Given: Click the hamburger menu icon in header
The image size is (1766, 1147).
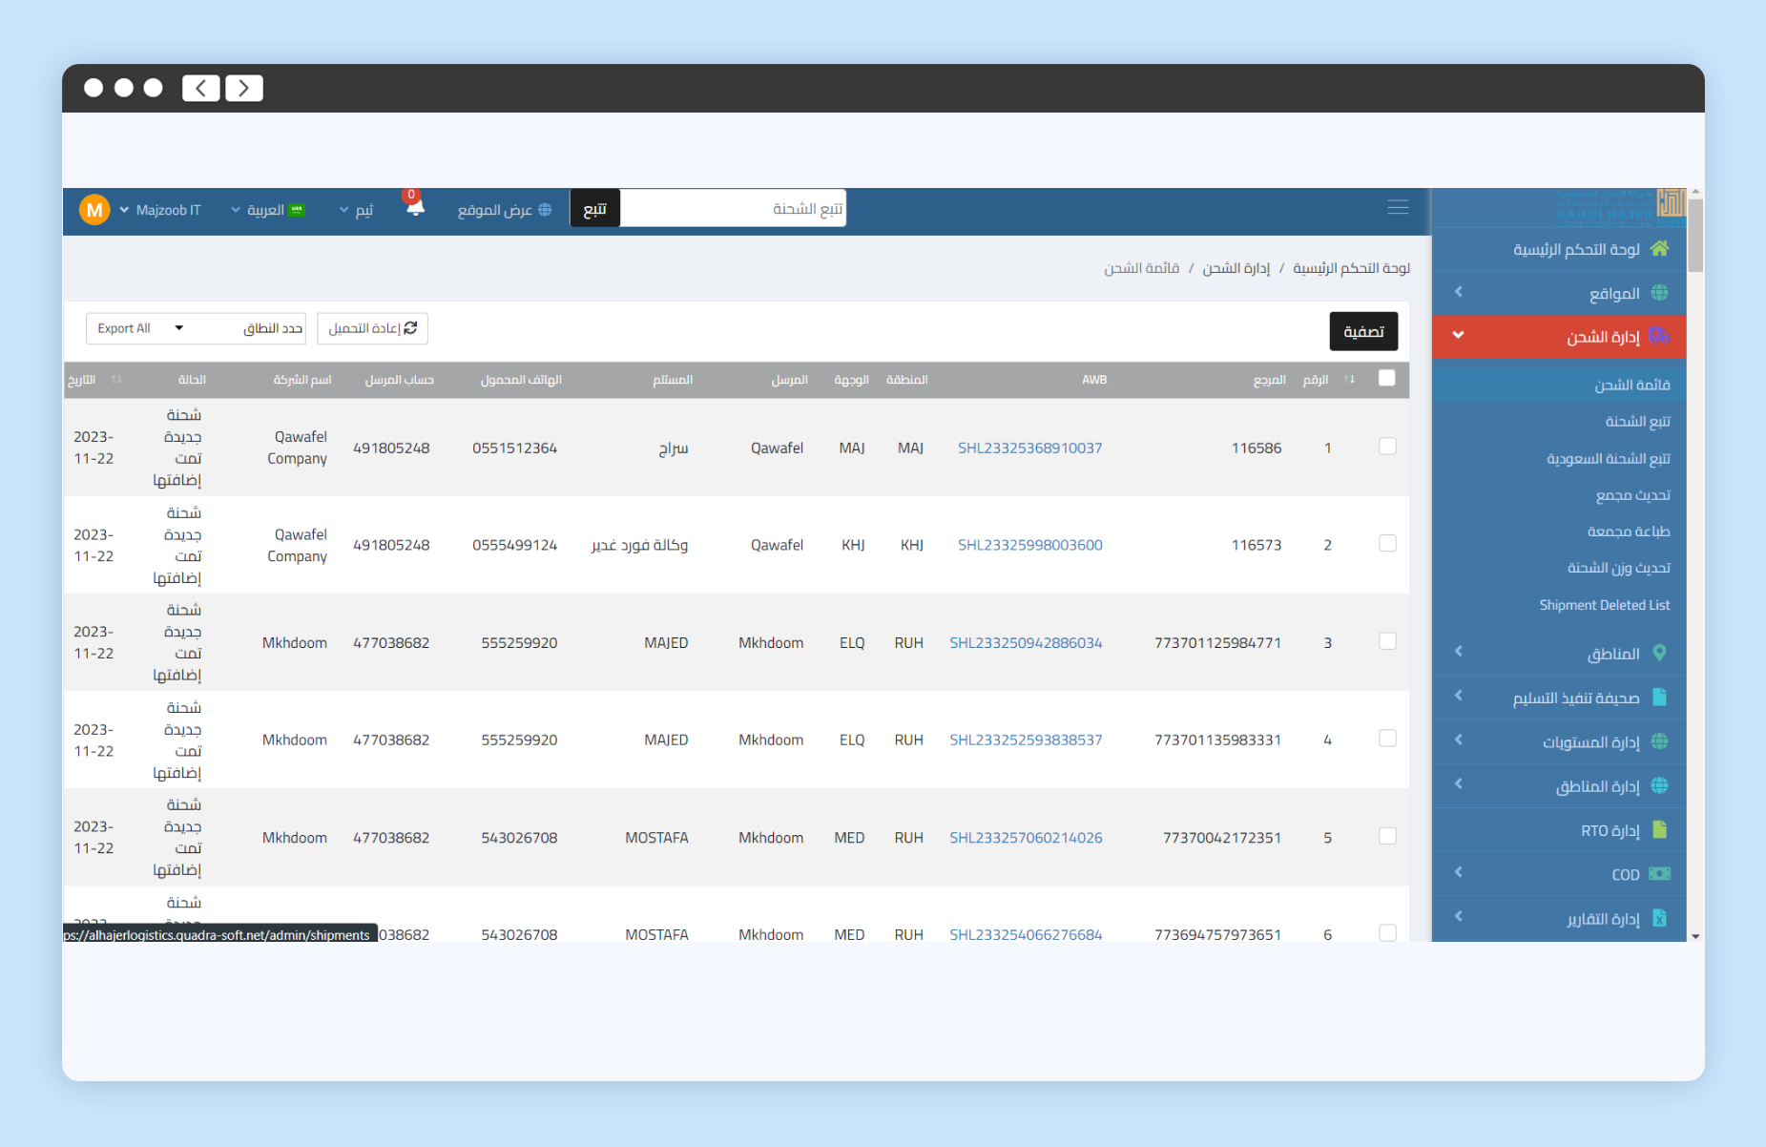Looking at the screenshot, I should [x=1397, y=208].
